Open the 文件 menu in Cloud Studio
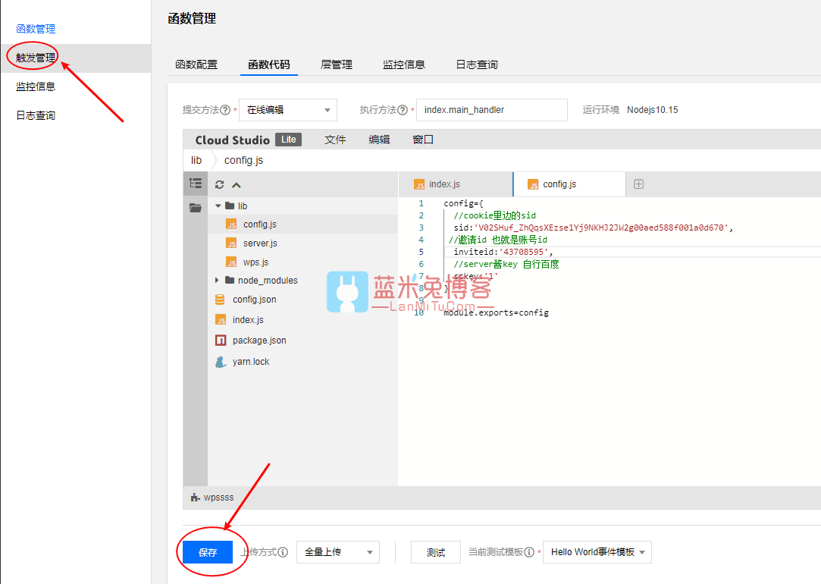 point(335,140)
